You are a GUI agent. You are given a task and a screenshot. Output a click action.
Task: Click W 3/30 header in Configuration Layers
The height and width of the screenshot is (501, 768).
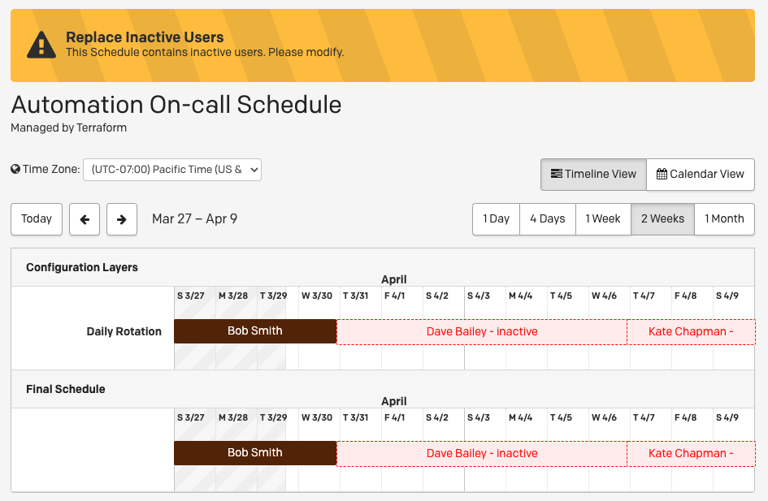(x=317, y=296)
